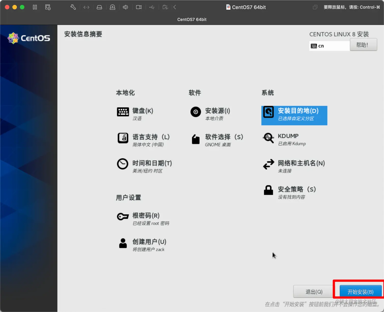
Task: Click the camera device toolbar icon
Action: point(139,7)
